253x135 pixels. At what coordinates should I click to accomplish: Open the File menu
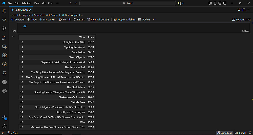(x=10, y=3)
